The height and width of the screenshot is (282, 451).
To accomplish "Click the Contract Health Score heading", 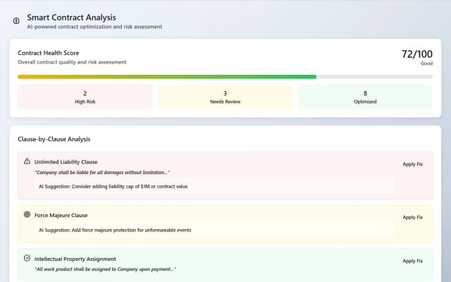I will [49, 53].
